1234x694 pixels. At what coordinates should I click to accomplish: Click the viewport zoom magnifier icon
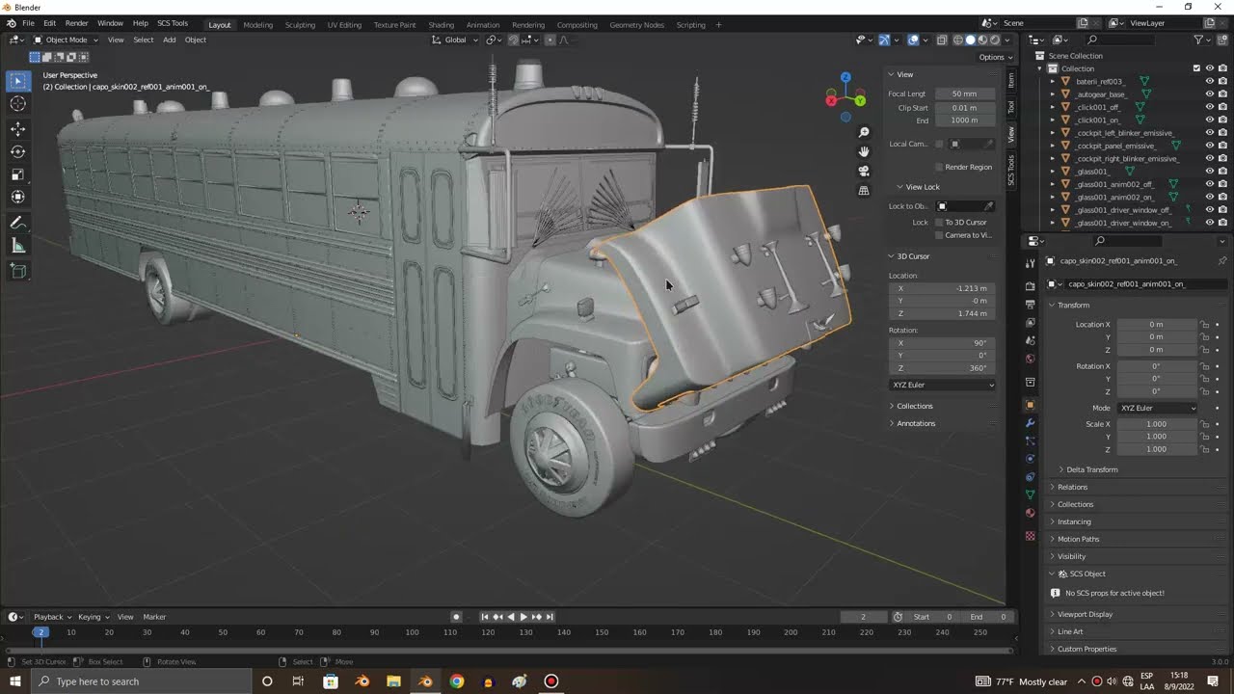point(864,132)
